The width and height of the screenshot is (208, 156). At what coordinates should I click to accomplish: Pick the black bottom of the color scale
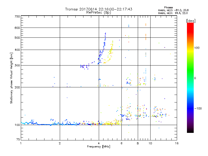point(190,131)
